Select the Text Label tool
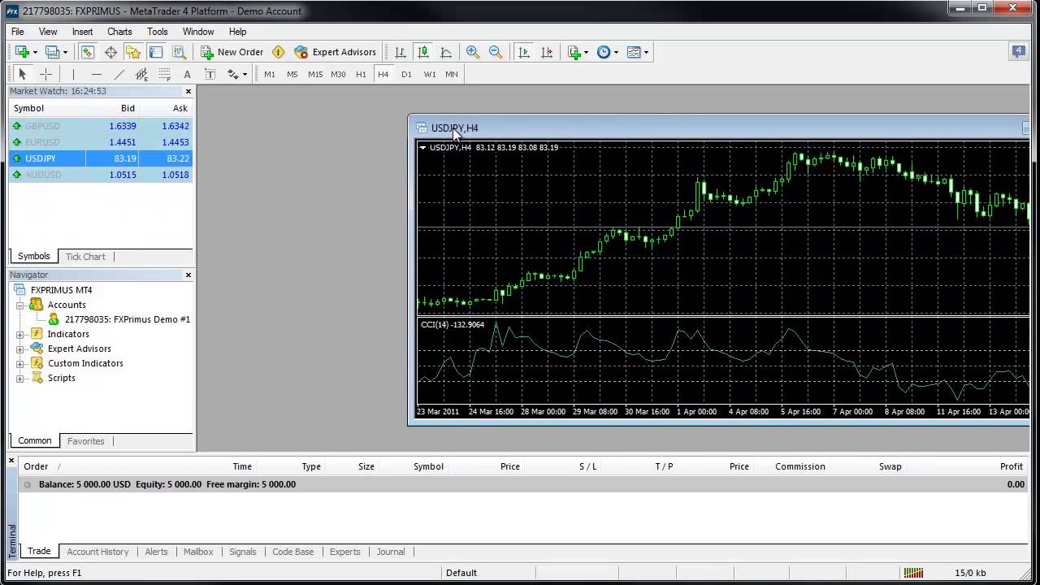 (x=210, y=74)
